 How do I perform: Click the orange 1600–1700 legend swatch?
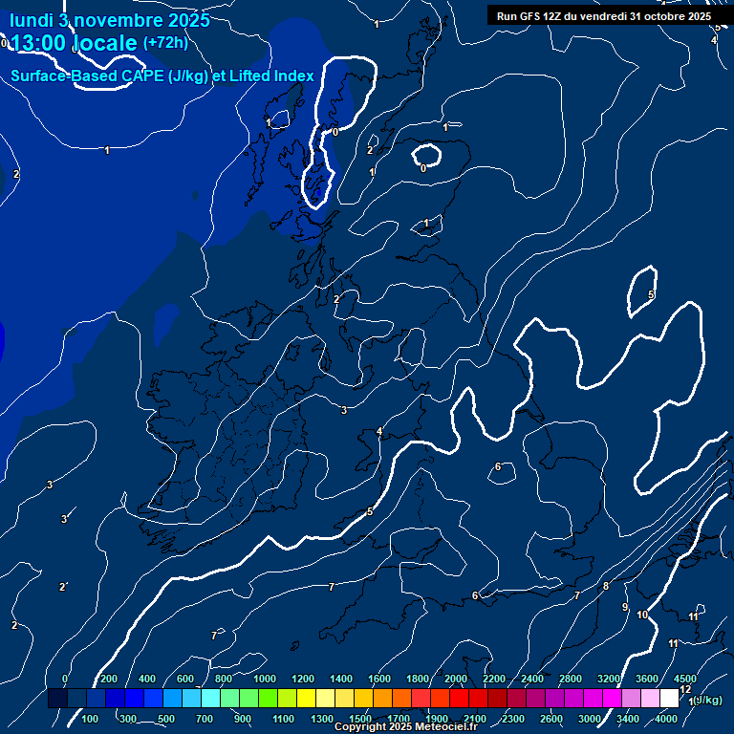pos(383,698)
